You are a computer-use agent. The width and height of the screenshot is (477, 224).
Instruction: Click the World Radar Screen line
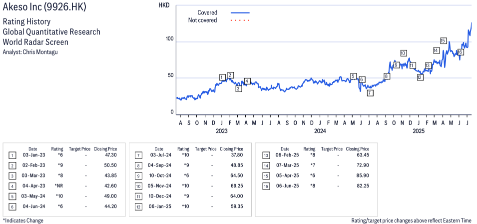point(35,42)
